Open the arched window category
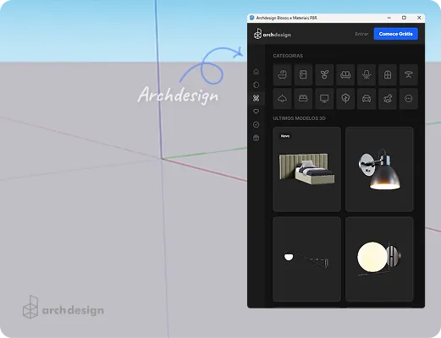The height and width of the screenshot is (338, 441). tap(388, 74)
